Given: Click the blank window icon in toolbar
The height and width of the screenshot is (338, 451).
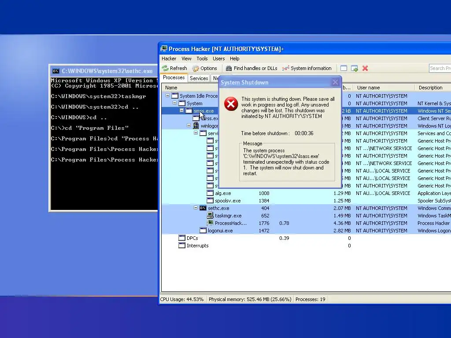Looking at the screenshot, I should (x=344, y=68).
